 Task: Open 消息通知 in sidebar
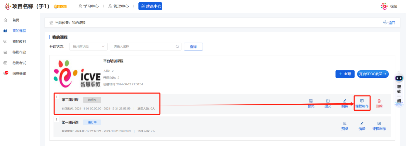click(19, 74)
